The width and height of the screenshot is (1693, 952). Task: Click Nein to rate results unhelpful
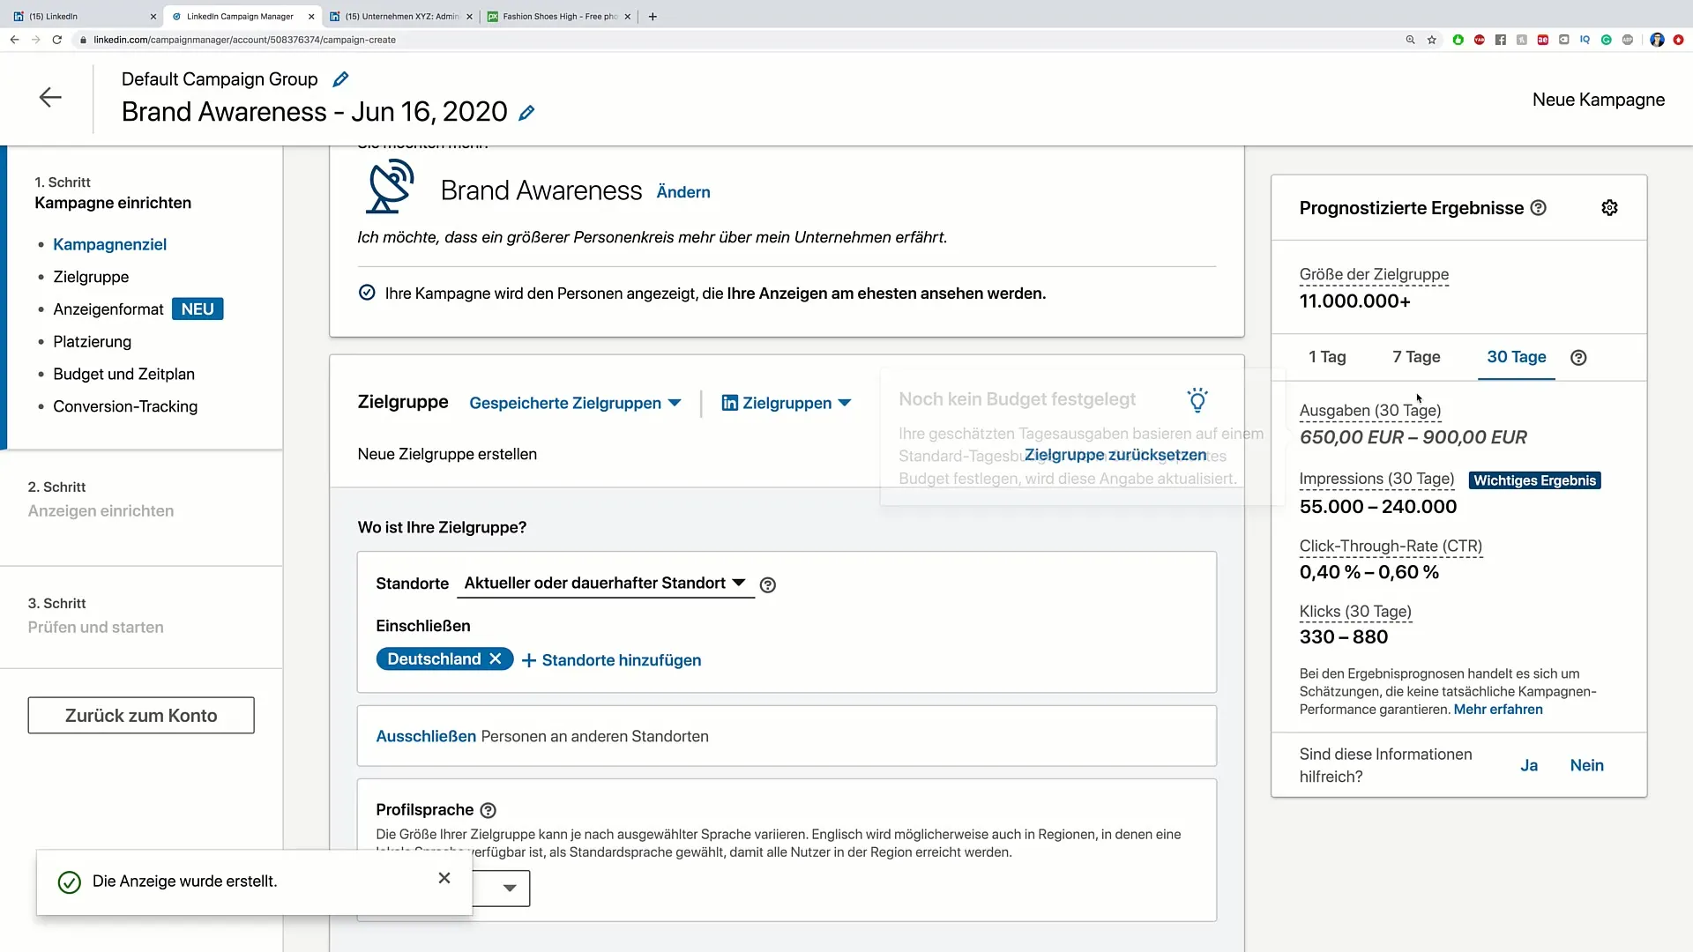click(1587, 765)
